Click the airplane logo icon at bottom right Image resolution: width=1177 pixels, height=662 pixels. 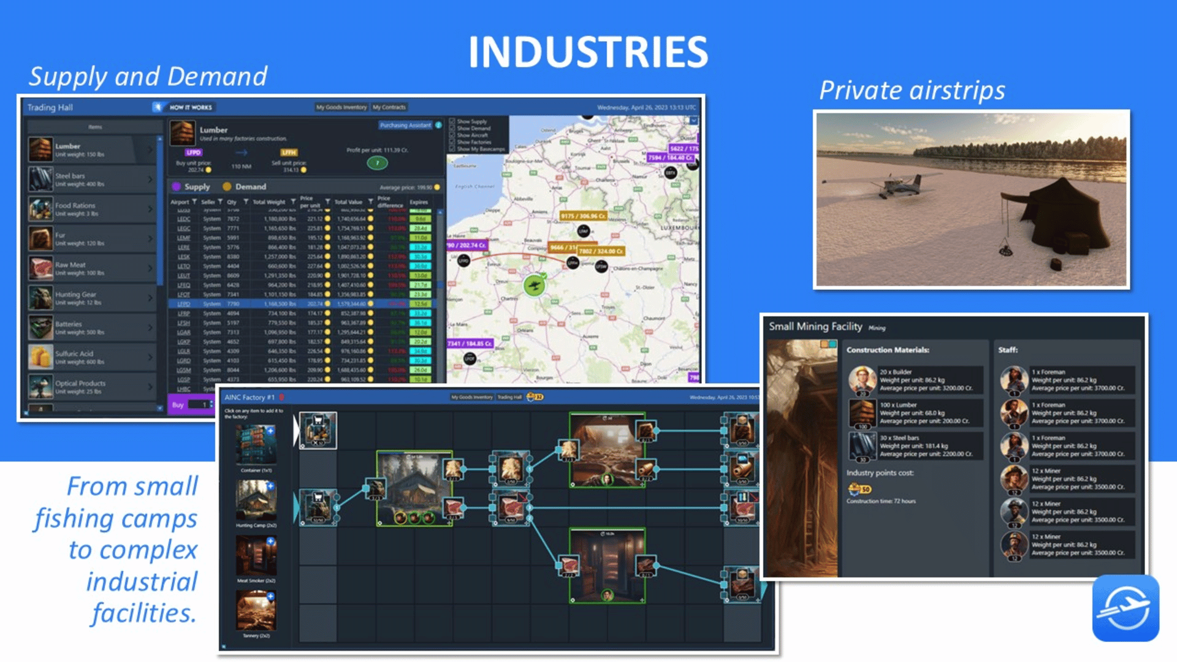tap(1125, 608)
